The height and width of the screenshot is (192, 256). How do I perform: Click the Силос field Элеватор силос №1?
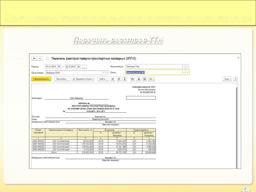(x=154, y=72)
